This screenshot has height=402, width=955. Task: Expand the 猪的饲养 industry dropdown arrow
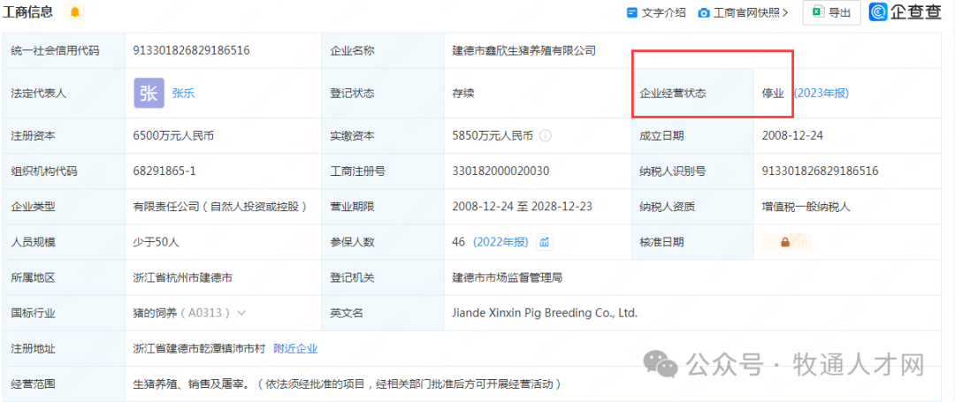coord(241,314)
